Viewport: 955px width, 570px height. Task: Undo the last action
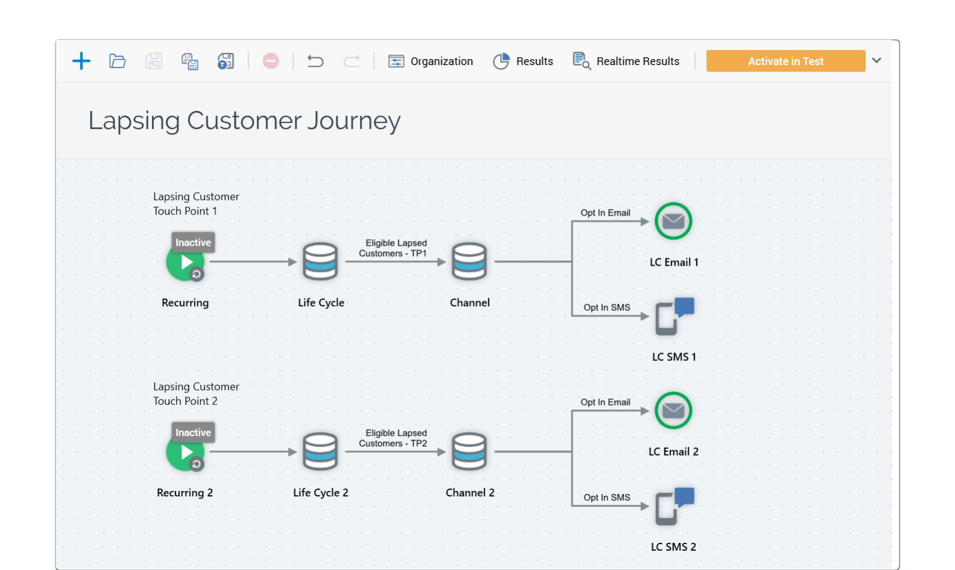point(315,61)
